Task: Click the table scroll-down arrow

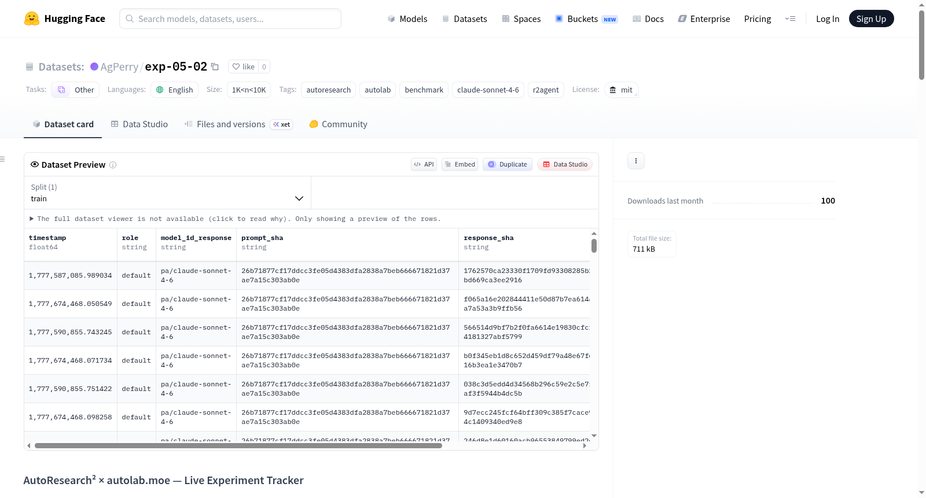Action: click(x=594, y=436)
